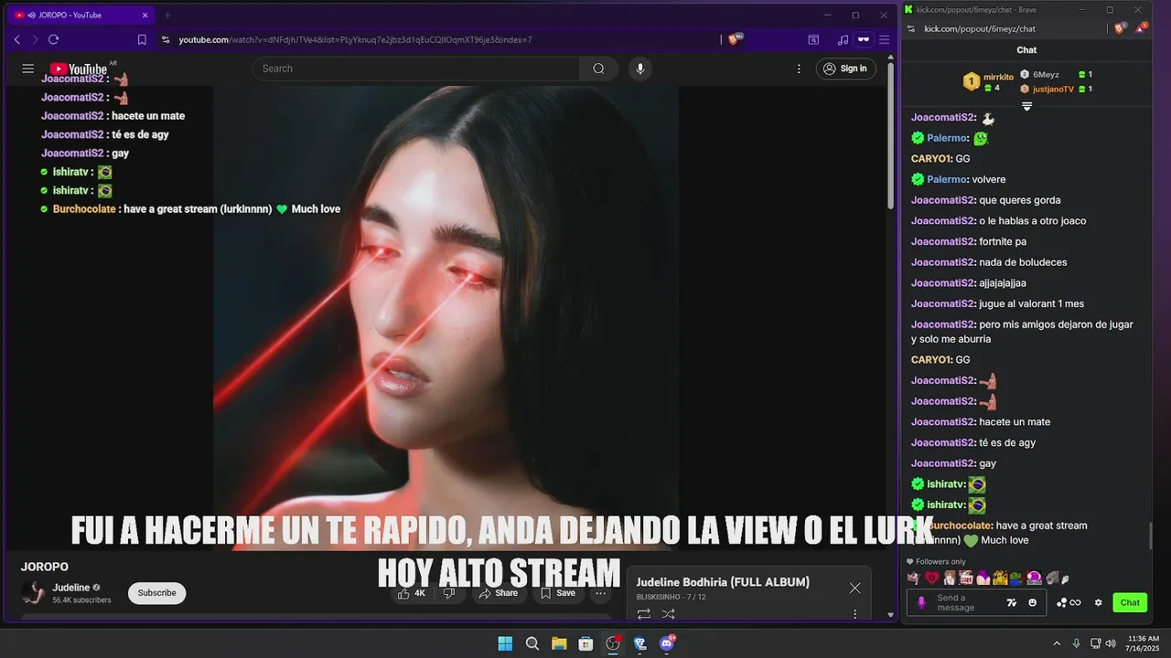Open Windows taskbar Search
Image resolution: width=1171 pixels, height=658 pixels.
coord(532,643)
